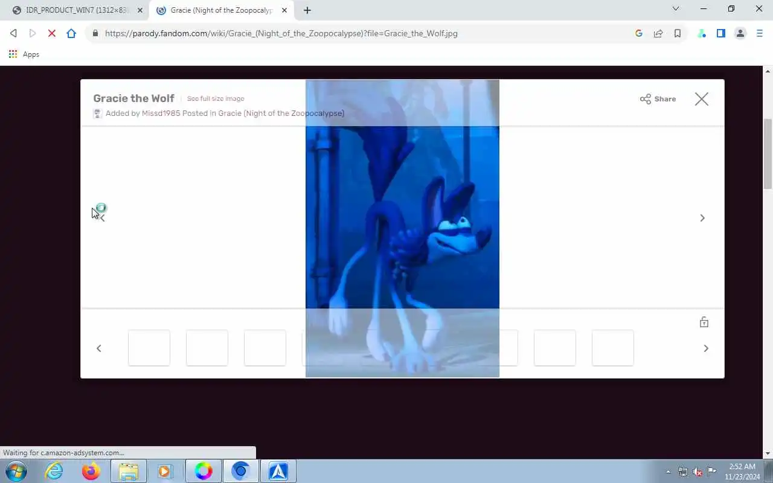Open Missd1985 user profile link
Screen dimensions: 773x483
(x=161, y=113)
